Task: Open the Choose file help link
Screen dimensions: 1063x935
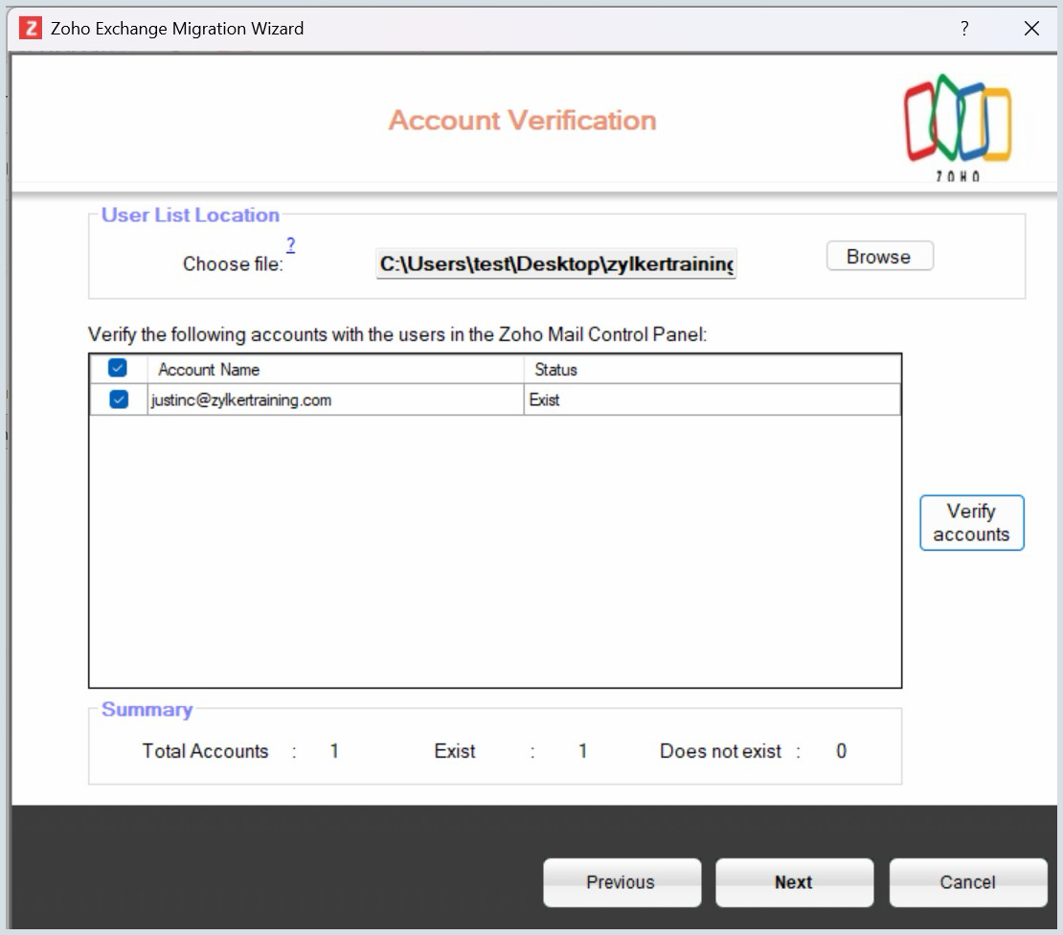Action: pyautogui.click(x=290, y=245)
